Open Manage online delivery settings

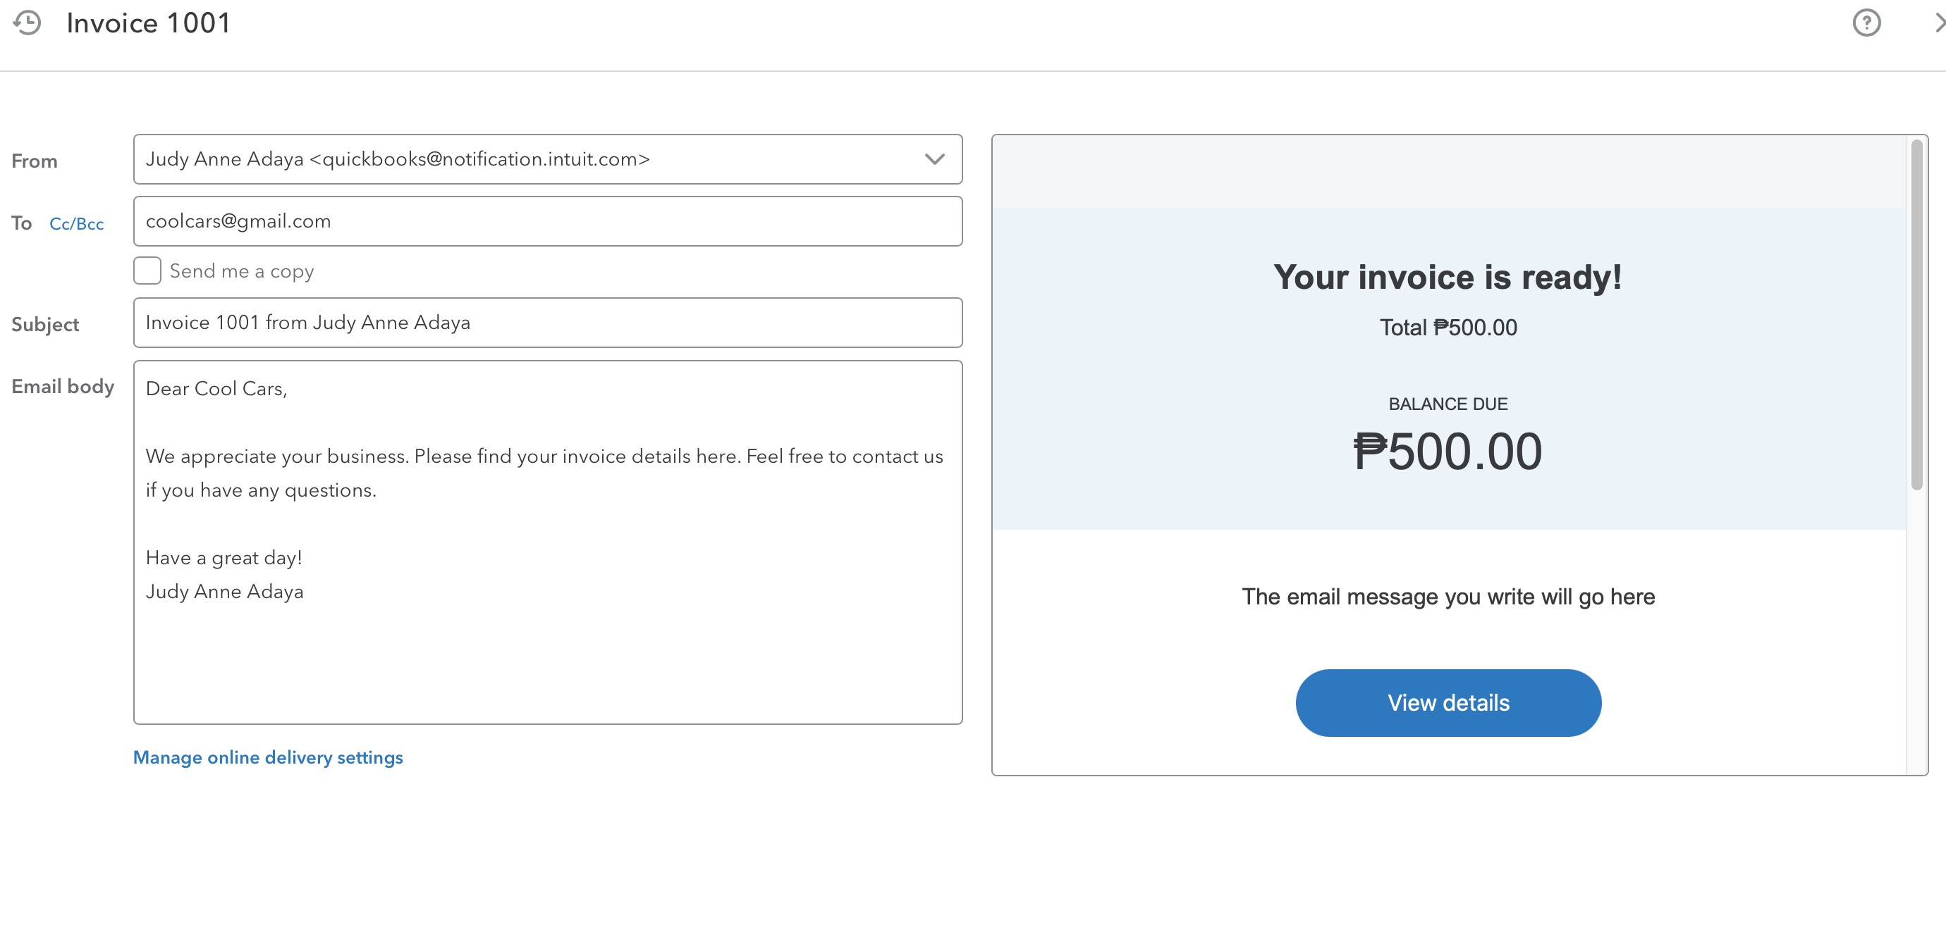[x=267, y=757]
